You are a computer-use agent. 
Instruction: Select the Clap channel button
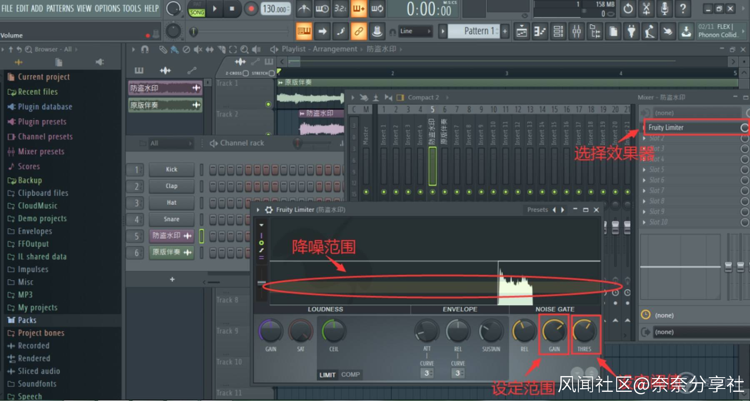coord(172,186)
